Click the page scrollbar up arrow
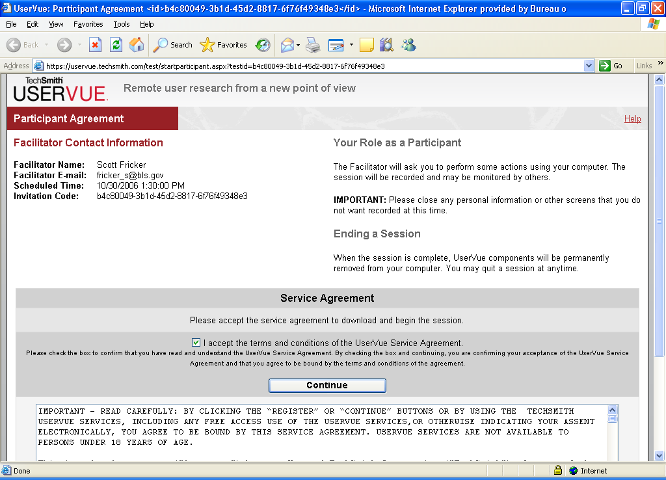This screenshot has width=666, height=480. [x=659, y=79]
